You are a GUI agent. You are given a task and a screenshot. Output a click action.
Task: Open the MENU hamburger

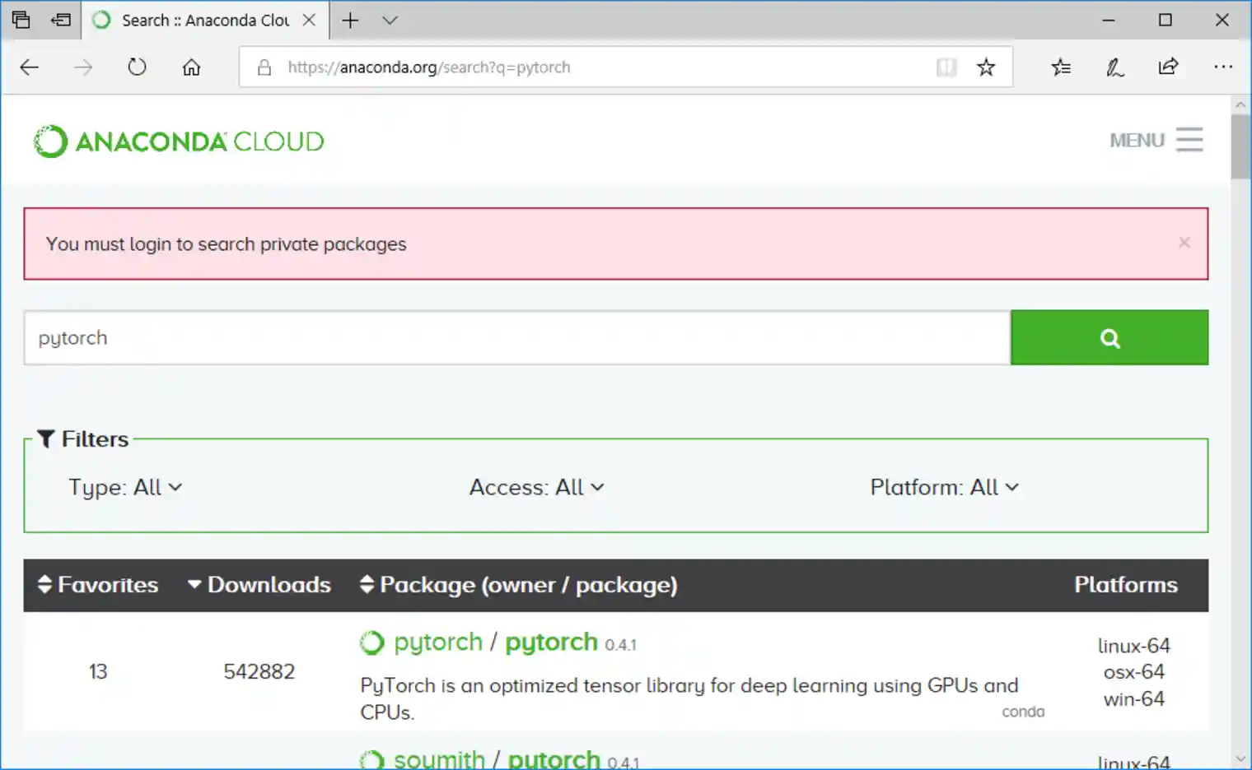(x=1189, y=140)
